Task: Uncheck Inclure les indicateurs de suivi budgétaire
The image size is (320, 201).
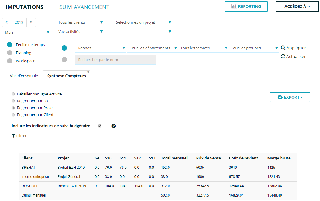Action: click(x=100, y=126)
